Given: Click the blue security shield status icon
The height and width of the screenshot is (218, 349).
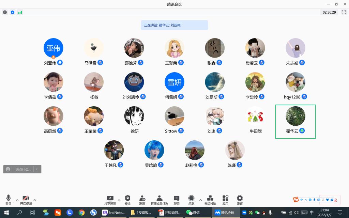Looking at the screenshot, I should pyautogui.click(x=13, y=12).
